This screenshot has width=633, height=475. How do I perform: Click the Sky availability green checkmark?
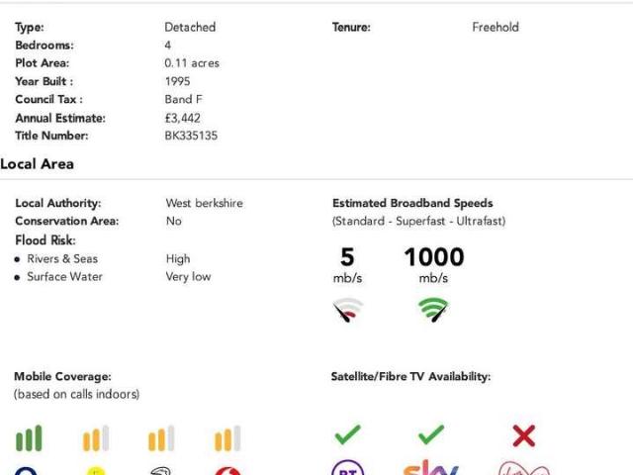[x=431, y=435]
